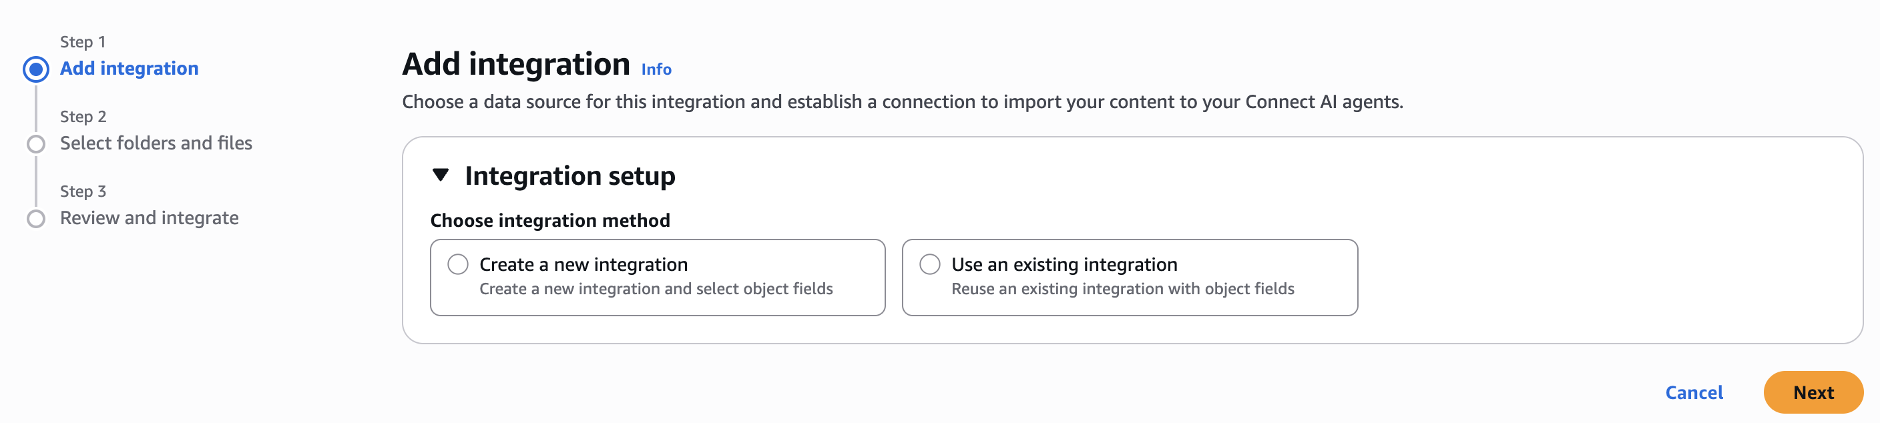The image size is (1880, 423).
Task: Click the Step 2 circle indicator
Action: [36, 143]
